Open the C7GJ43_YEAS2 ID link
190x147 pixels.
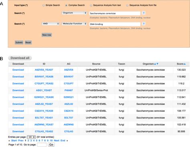44,131
